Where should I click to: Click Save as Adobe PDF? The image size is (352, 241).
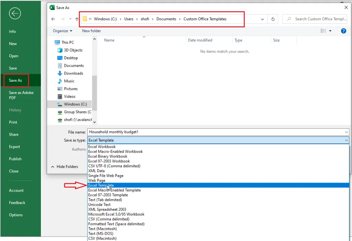click(21, 95)
